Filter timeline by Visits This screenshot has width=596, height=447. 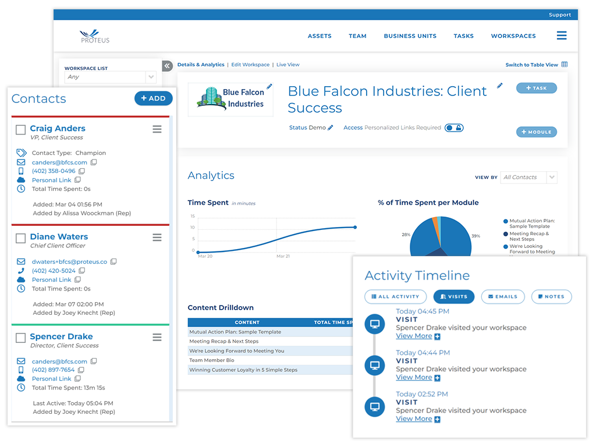(454, 296)
